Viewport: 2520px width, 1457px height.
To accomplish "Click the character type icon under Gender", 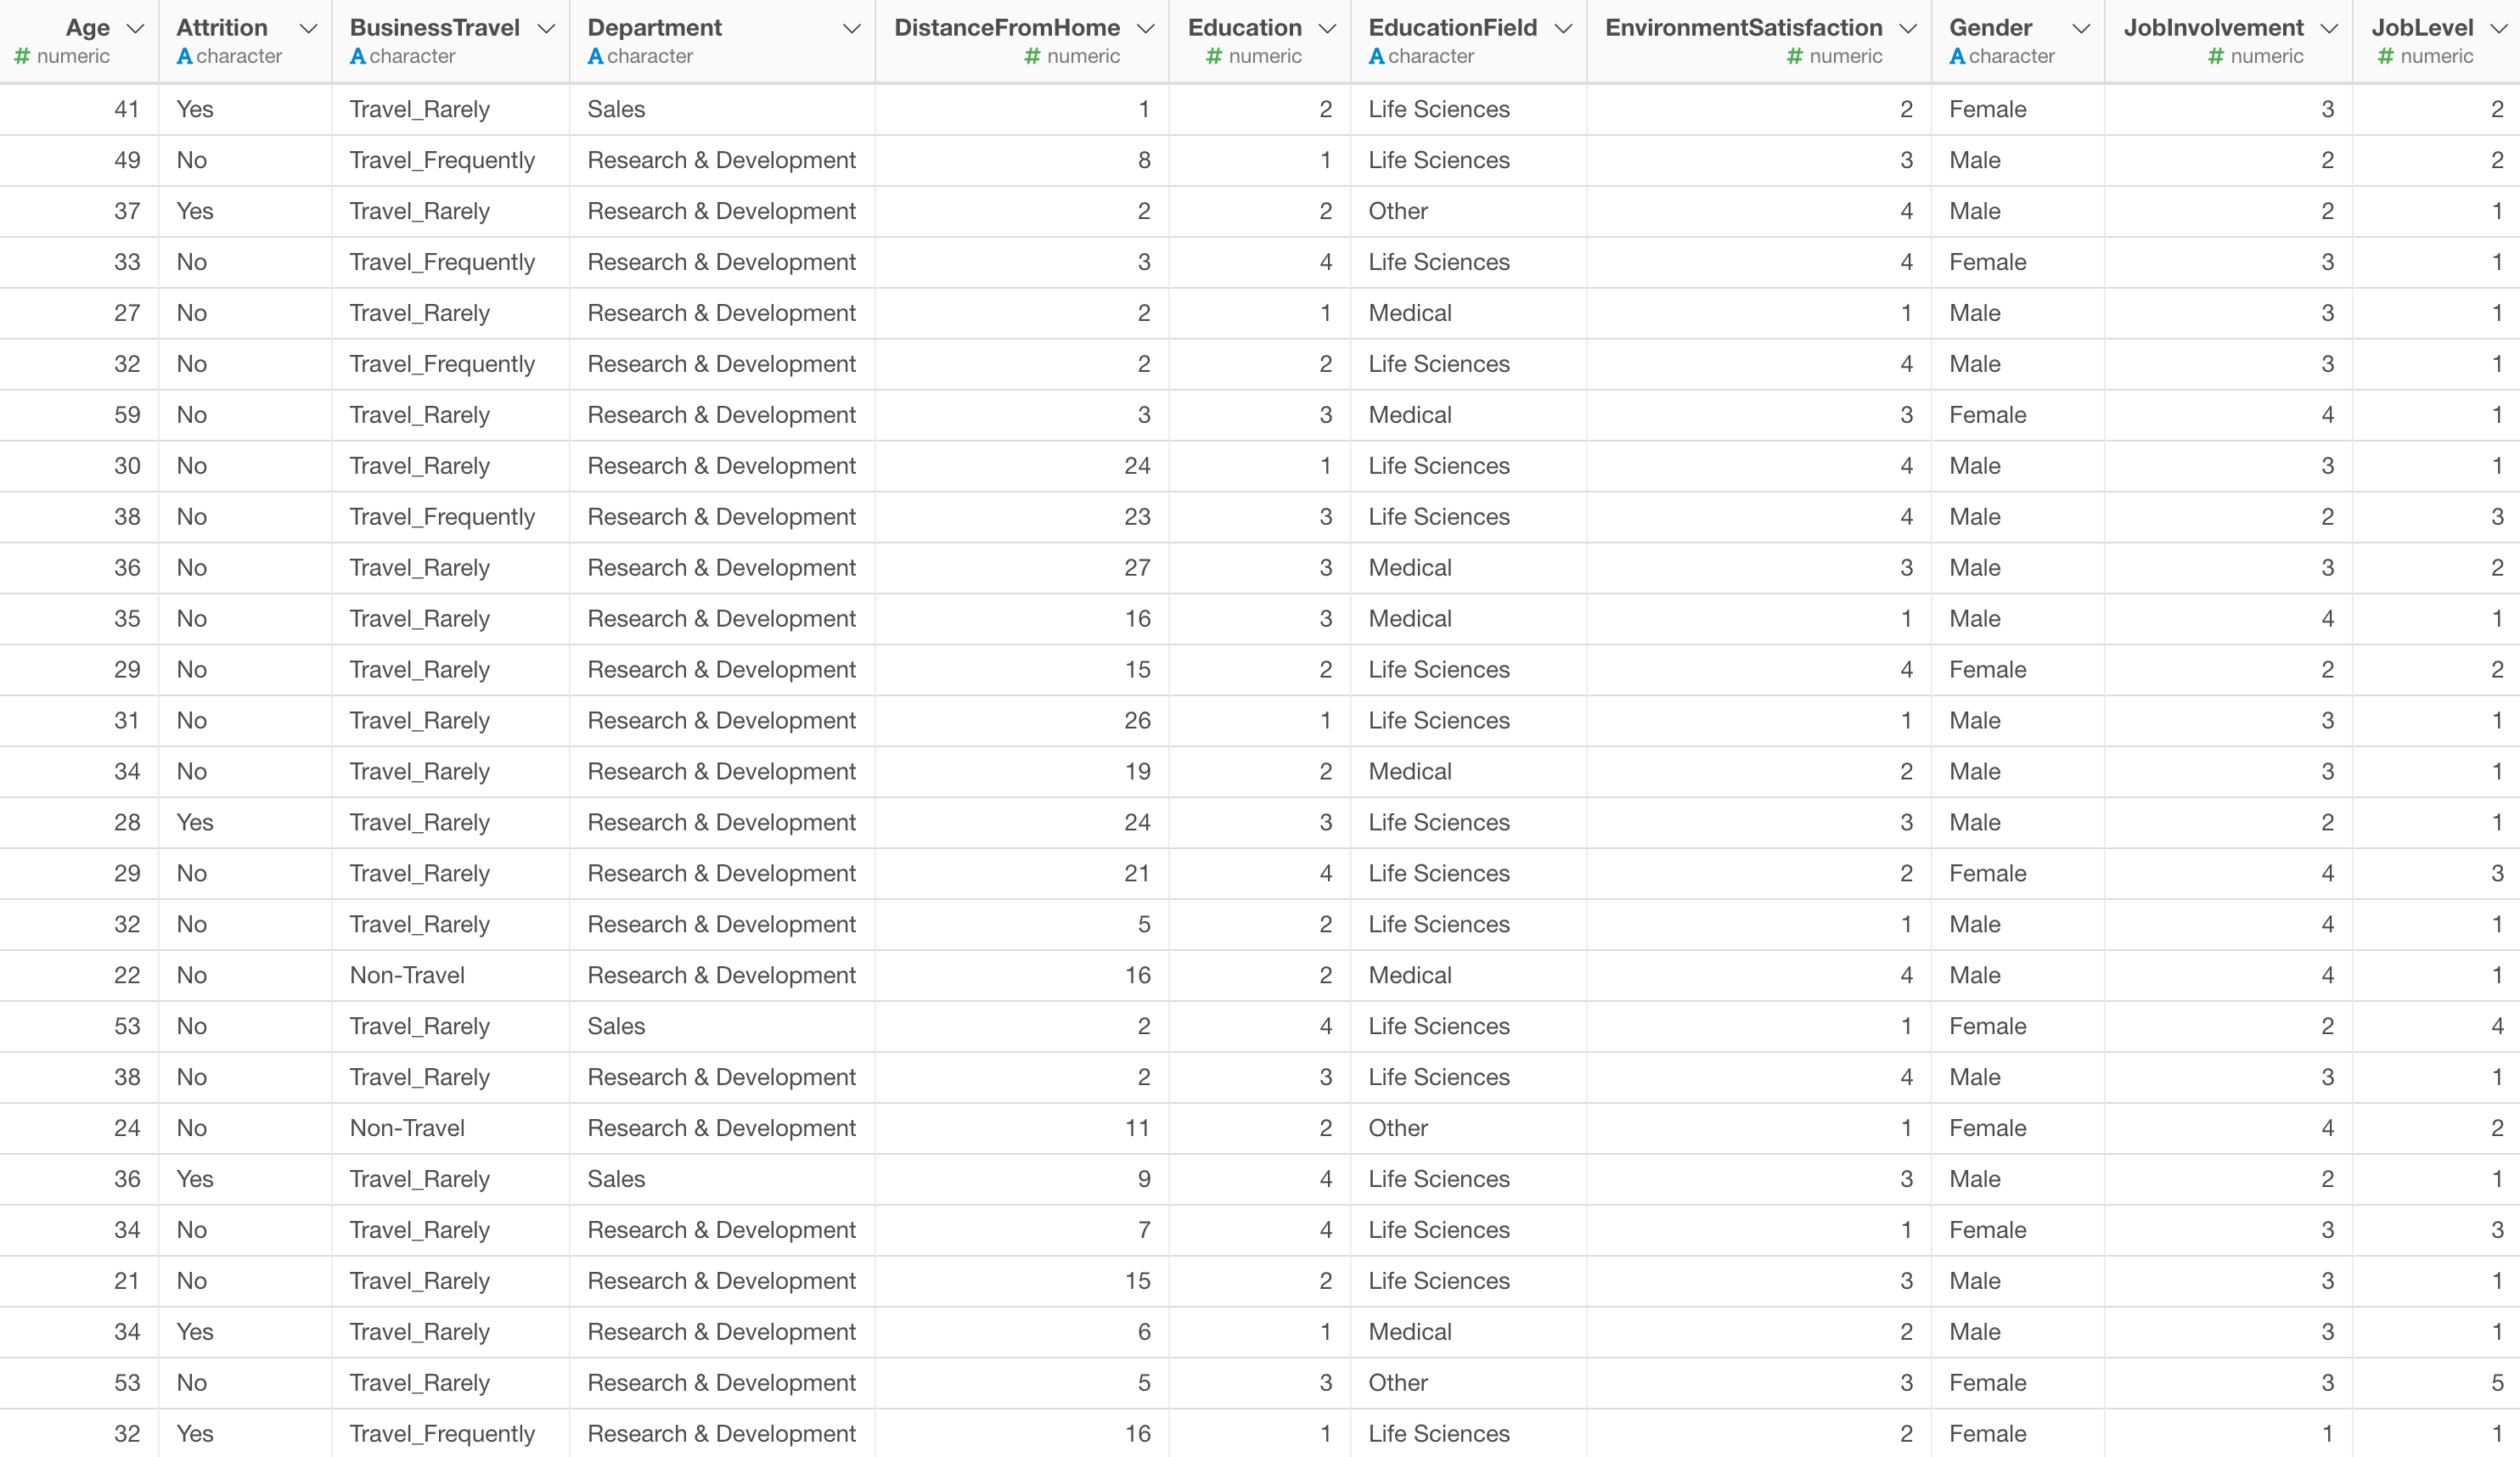I will pos(1957,56).
